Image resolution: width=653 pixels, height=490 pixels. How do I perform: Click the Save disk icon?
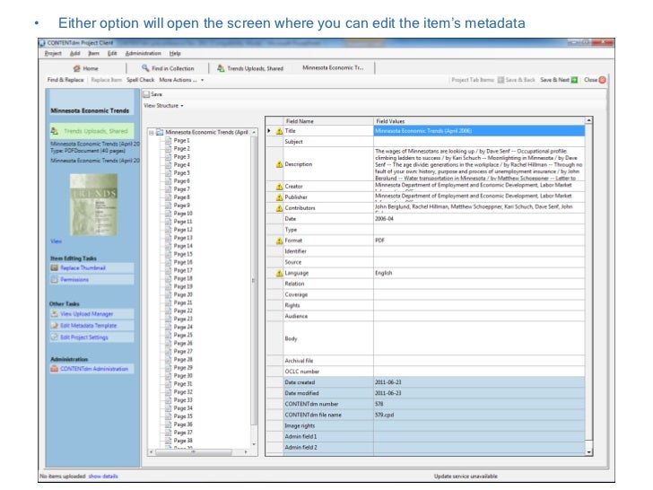click(x=146, y=94)
